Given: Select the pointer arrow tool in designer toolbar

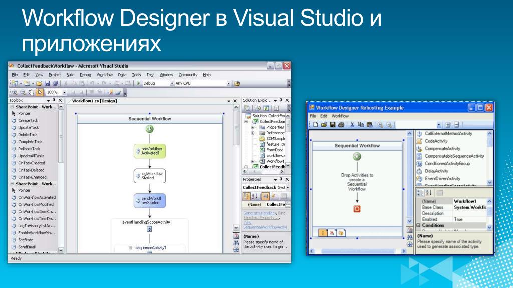Looking at the screenshot, I should (x=40, y=92).
